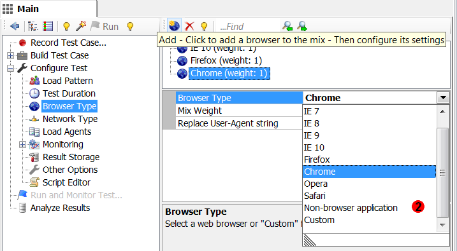Click the lightbulb icon beside the wand
The width and height of the screenshot is (457, 251).
tap(66, 27)
